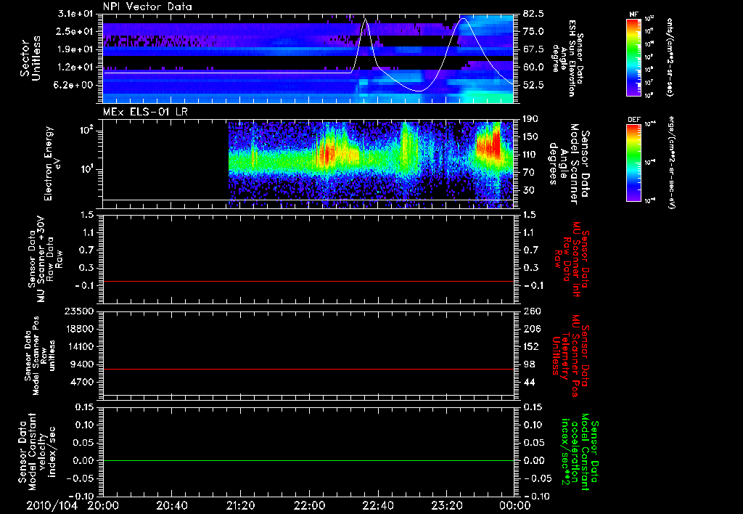The width and height of the screenshot is (743, 514).
Task: Click the "NF" color bar heading
Action: 633,15
